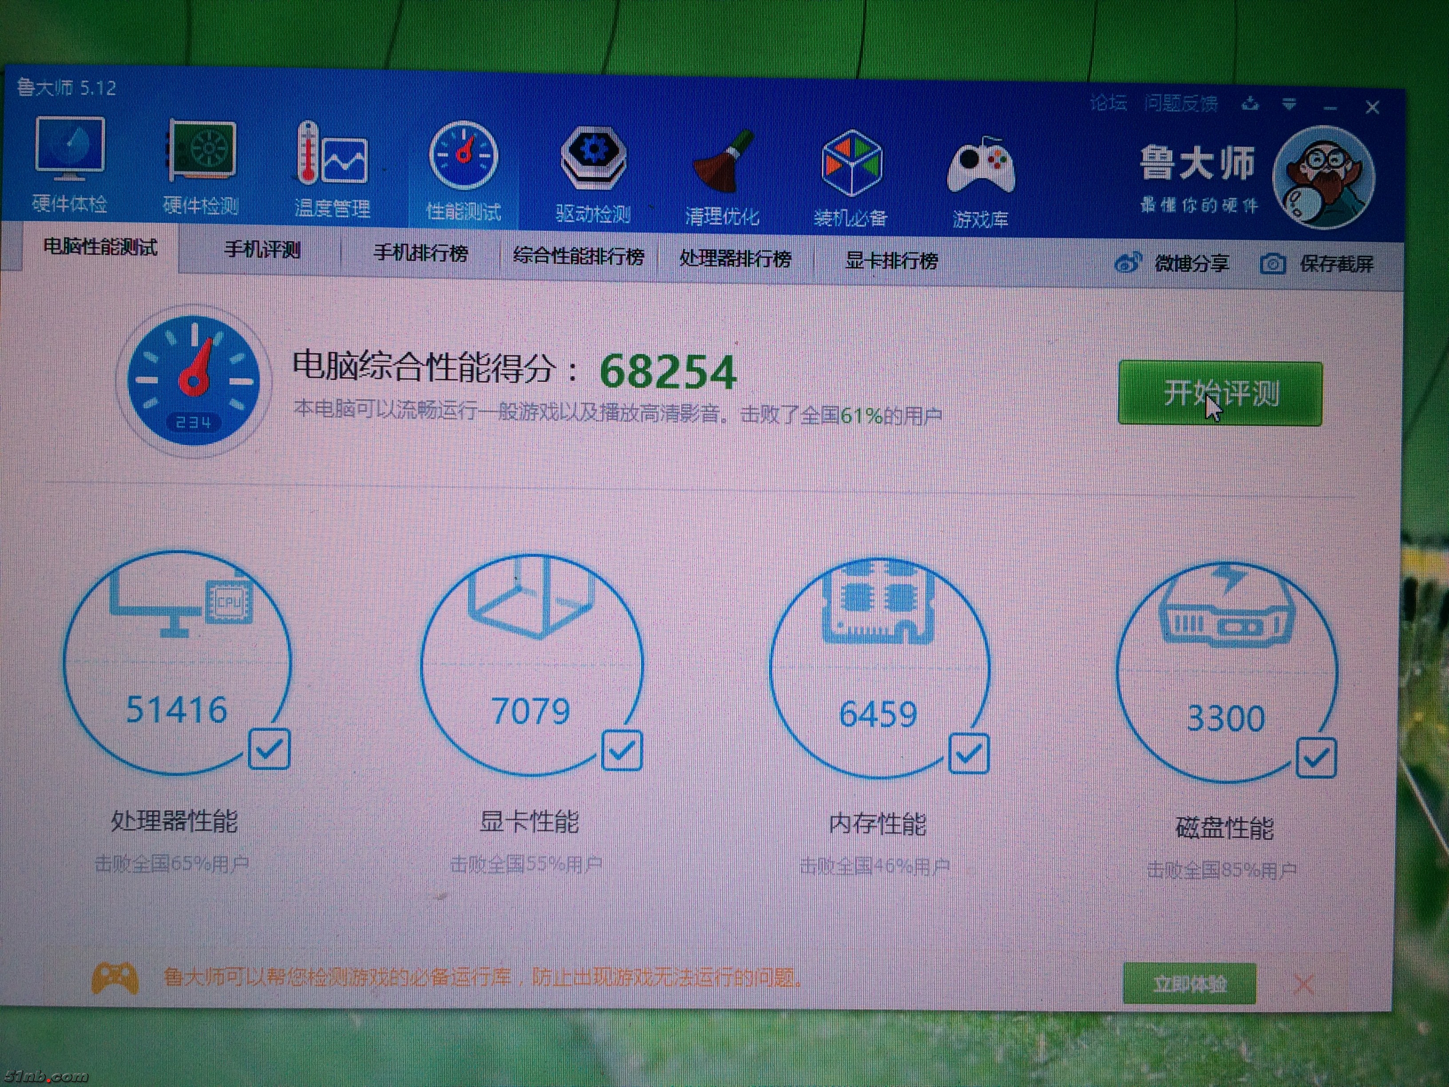Viewport: 1449px width, 1087px height.
Task: Open 驱动检测 driver detection icon
Action: pos(594,159)
